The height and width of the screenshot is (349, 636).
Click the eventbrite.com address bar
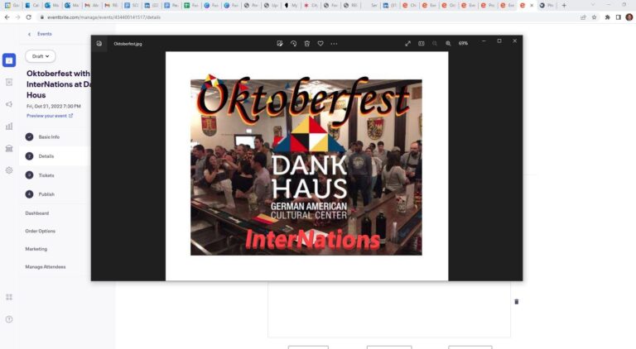[x=104, y=17]
